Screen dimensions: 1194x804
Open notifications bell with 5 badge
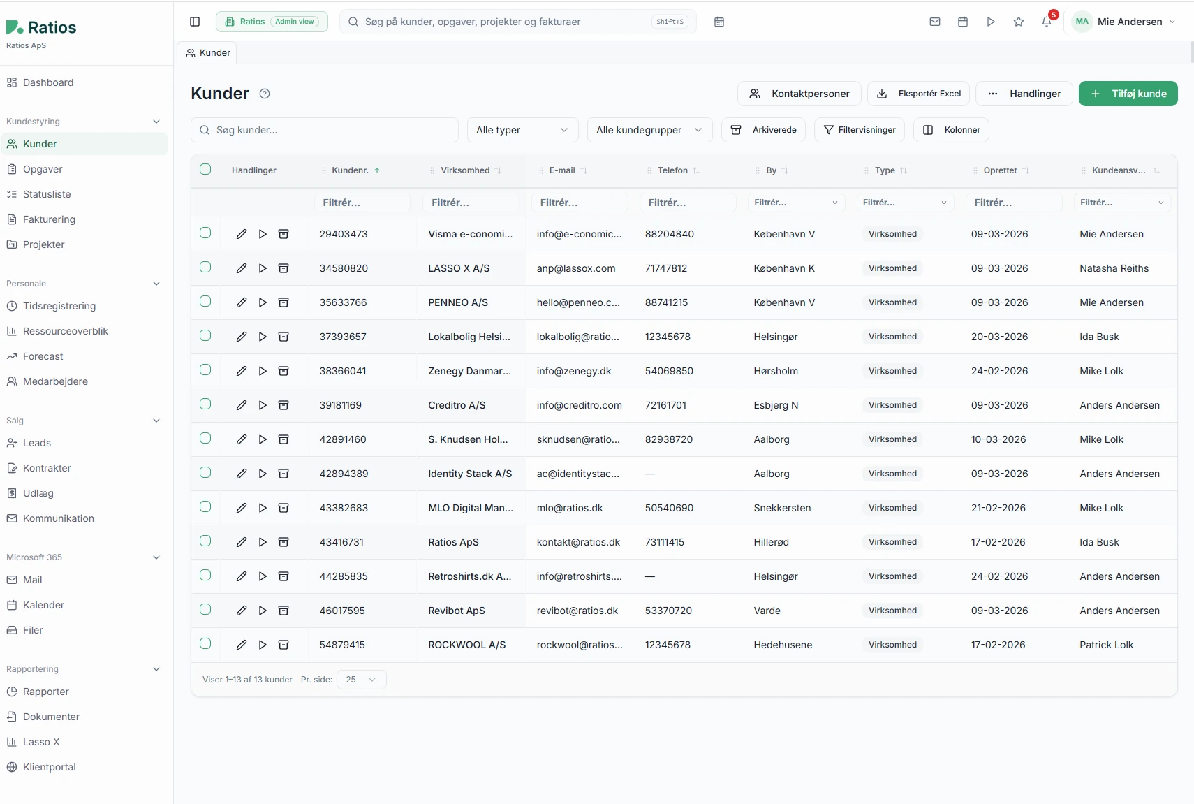[1047, 22]
